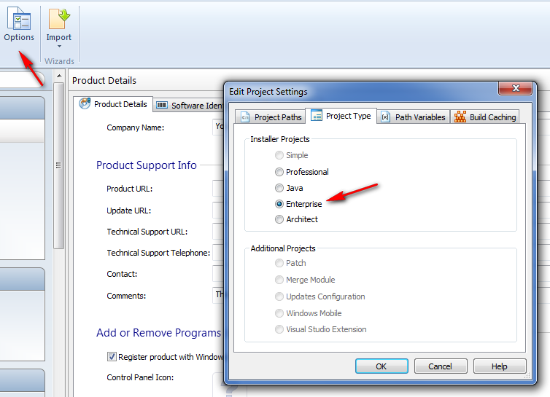Click the Update URL label

pyautogui.click(x=128, y=211)
